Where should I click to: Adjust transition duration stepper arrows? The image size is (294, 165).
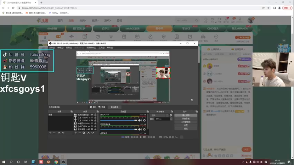click(x=171, y=119)
